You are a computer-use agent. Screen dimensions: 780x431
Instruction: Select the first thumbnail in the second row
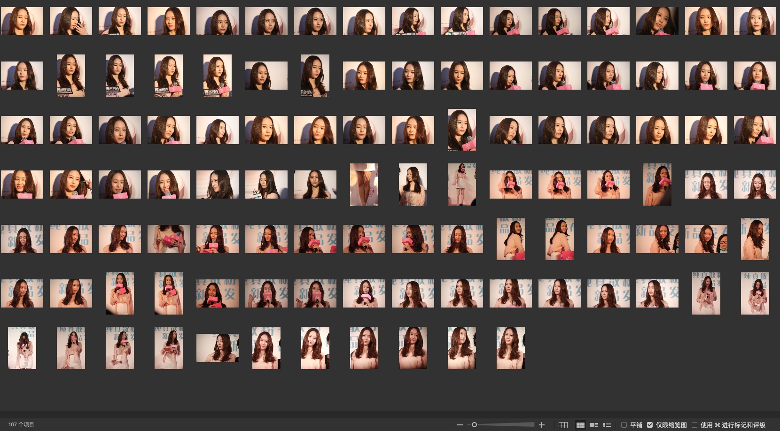[x=22, y=76]
